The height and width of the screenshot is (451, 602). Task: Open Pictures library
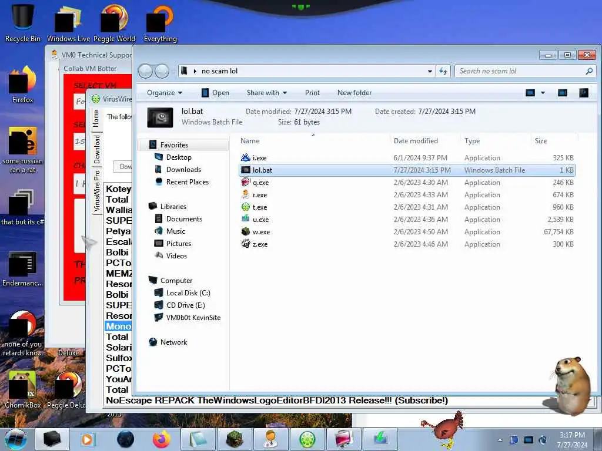179,243
